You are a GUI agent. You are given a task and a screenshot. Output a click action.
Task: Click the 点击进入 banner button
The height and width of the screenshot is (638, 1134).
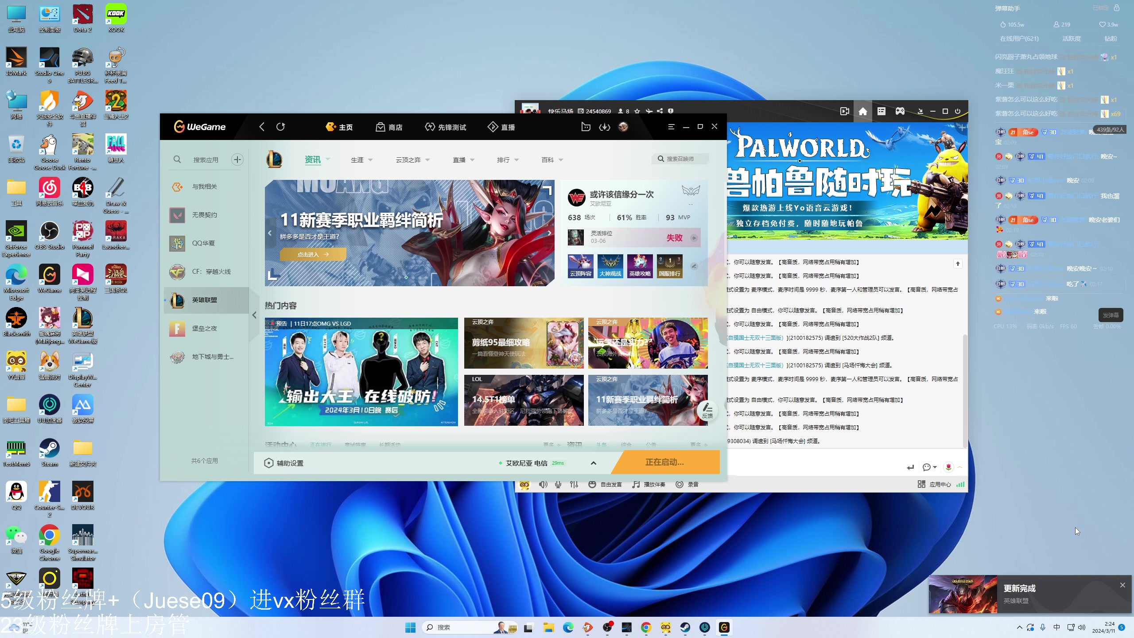click(313, 254)
